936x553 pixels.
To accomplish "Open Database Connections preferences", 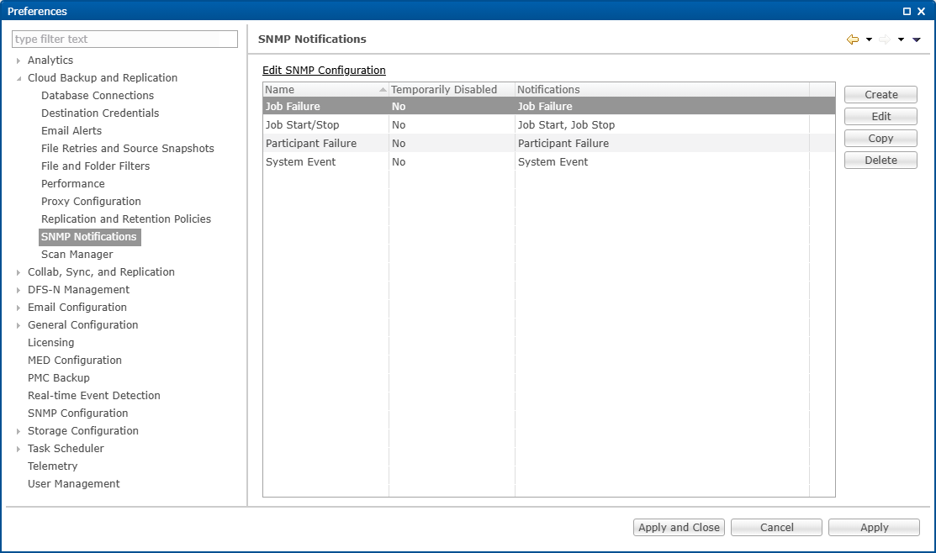I will point(98,96).
